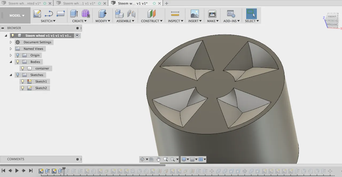342x177 pixels.
Task: Activate the Pan hand tool
Action: click(158, 159)
